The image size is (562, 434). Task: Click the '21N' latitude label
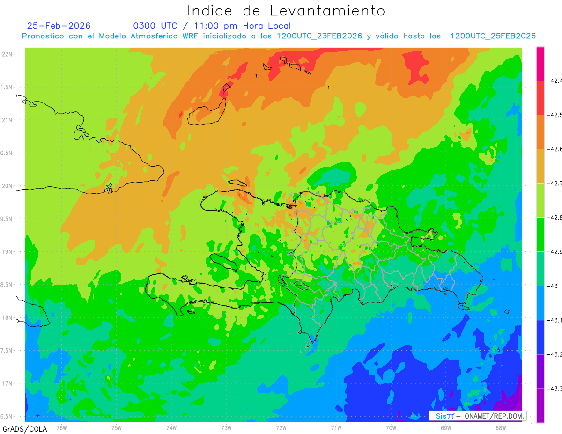[7, 120]
